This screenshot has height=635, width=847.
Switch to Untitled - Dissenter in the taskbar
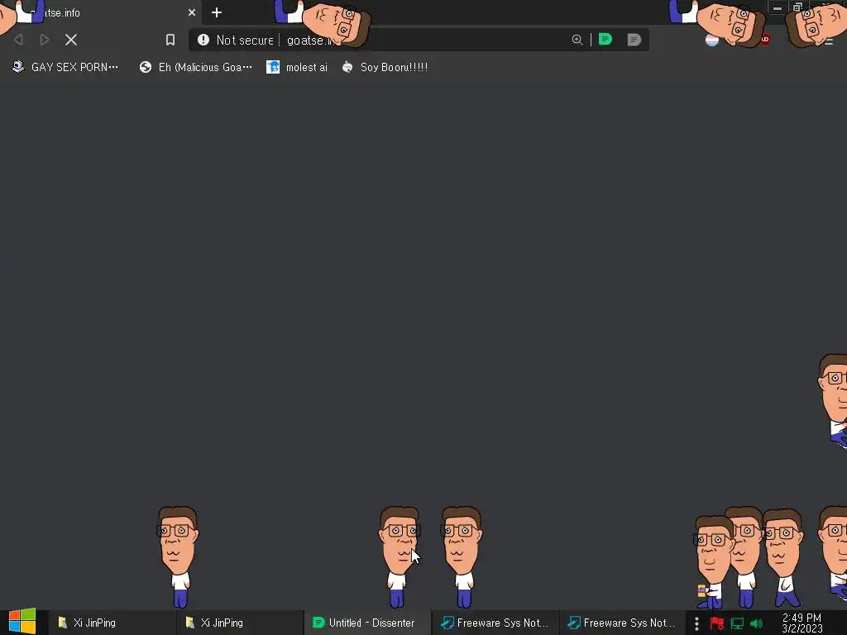[x=367, y=623]
